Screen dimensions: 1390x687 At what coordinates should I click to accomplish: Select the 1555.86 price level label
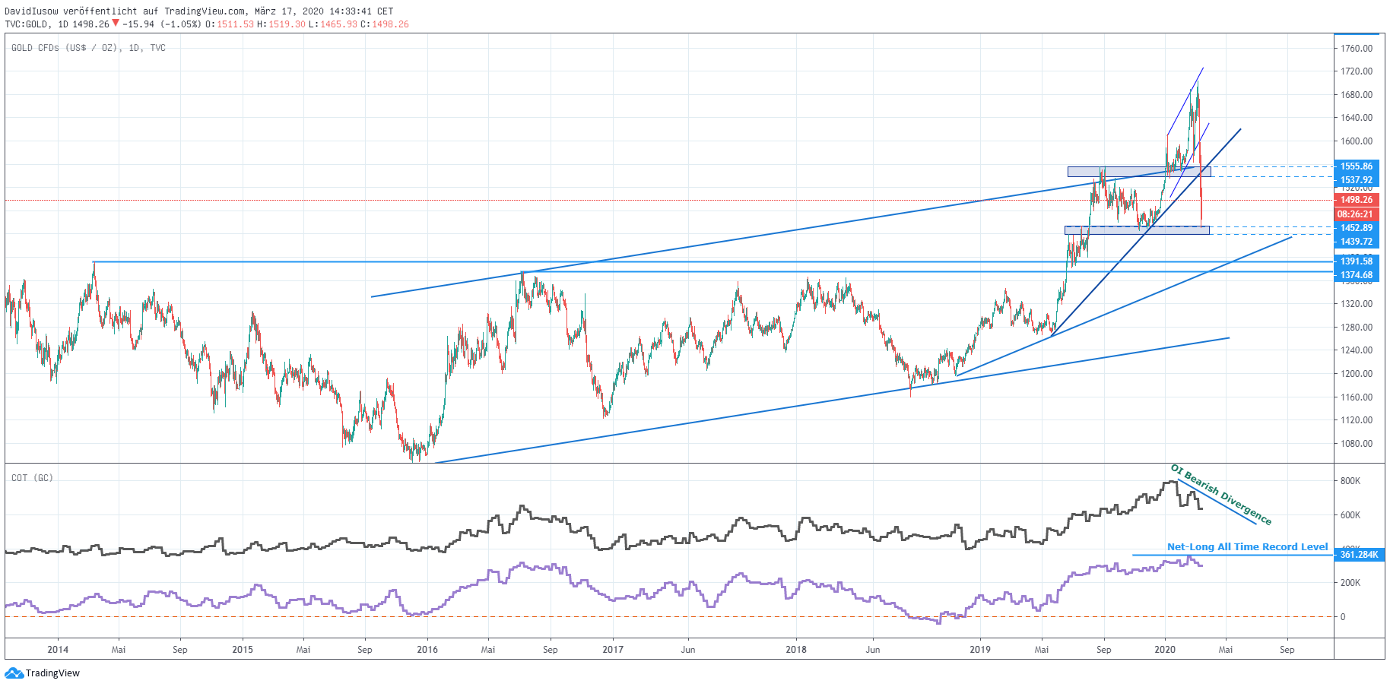(1357, 166)
